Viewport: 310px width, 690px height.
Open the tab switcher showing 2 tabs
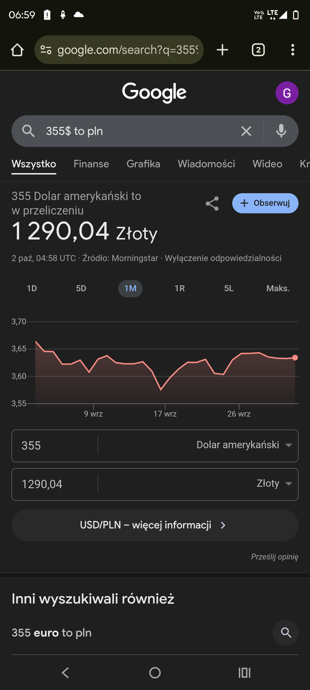(x=258, y=50)
